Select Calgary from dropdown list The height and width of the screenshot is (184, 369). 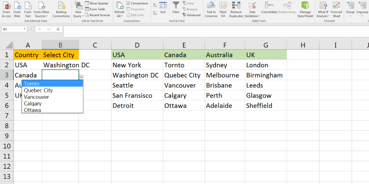[x=52, y=103]
